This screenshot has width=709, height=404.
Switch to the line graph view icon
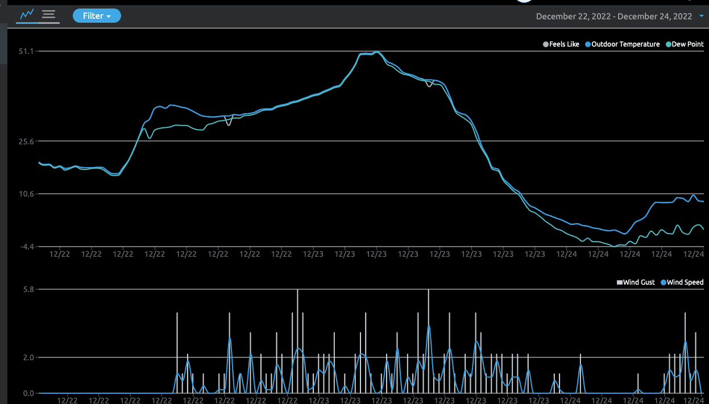point(27,15)
